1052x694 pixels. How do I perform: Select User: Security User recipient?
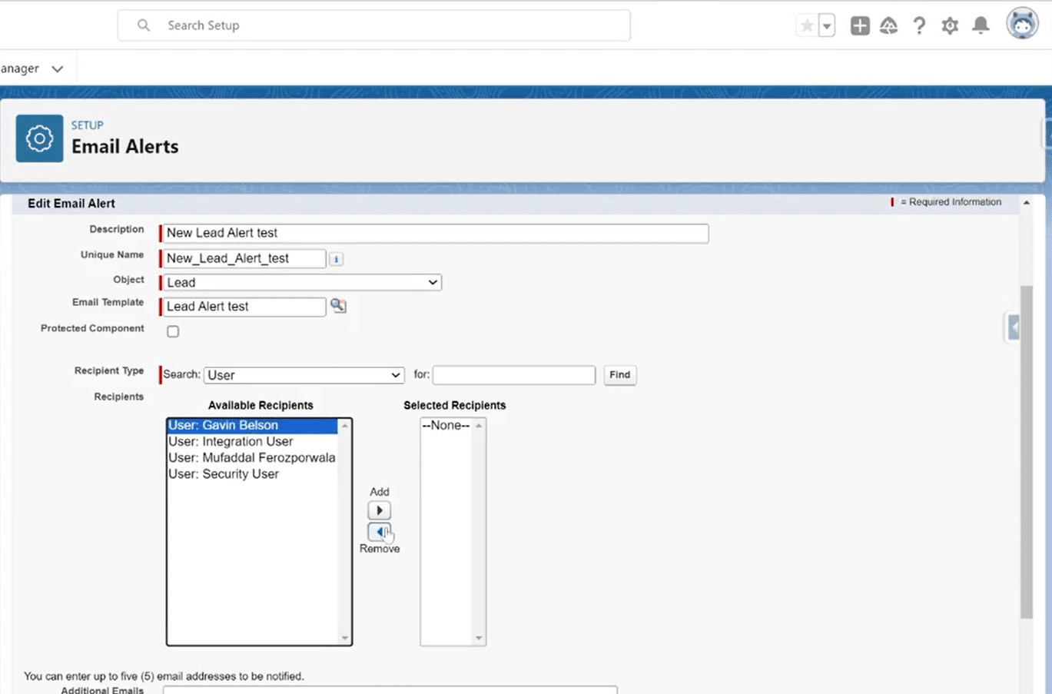coord(224,474)
